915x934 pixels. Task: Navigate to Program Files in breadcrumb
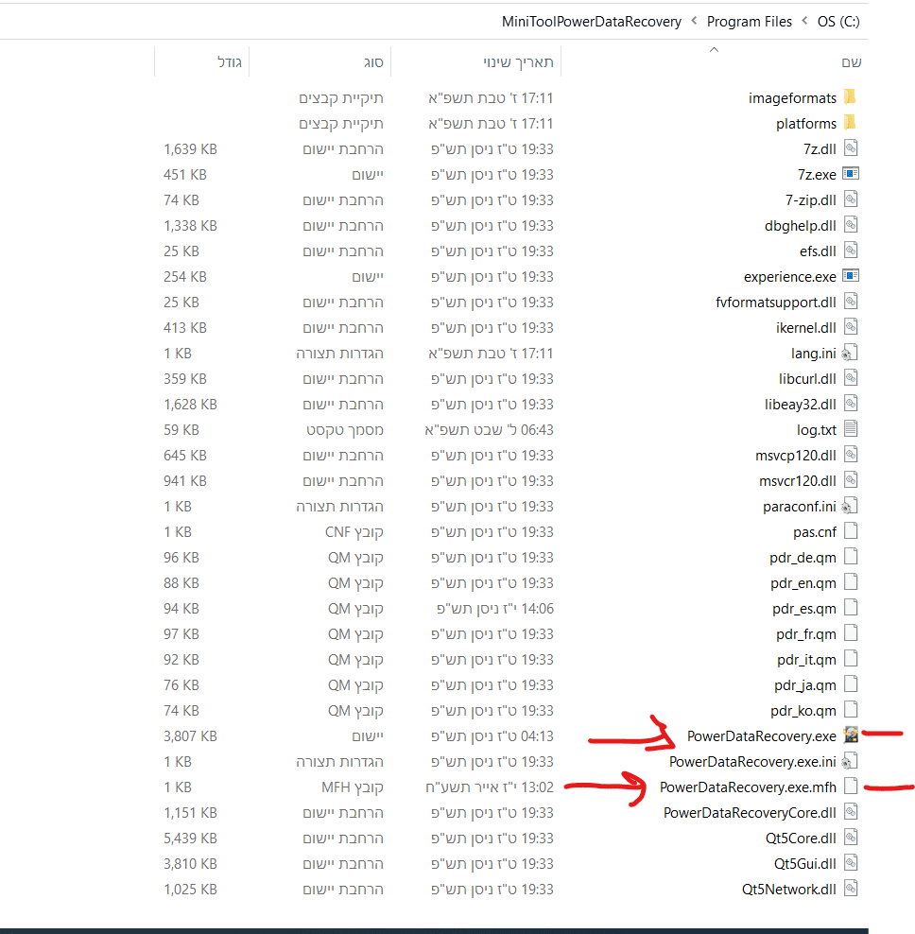pyautogui.click(x=750, y=22)
